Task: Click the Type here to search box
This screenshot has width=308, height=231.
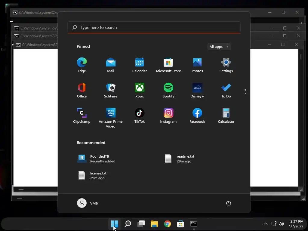Action: (154, 27)
